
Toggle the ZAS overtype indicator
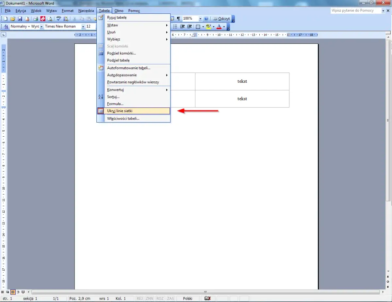pos(170,298)
